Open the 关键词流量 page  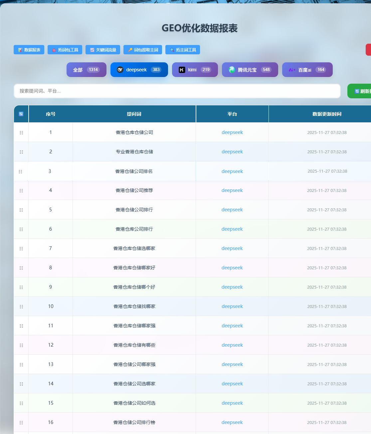coord(103,50)
